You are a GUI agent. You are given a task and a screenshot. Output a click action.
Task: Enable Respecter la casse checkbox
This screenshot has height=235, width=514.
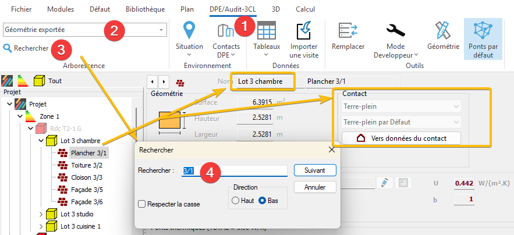141,204
